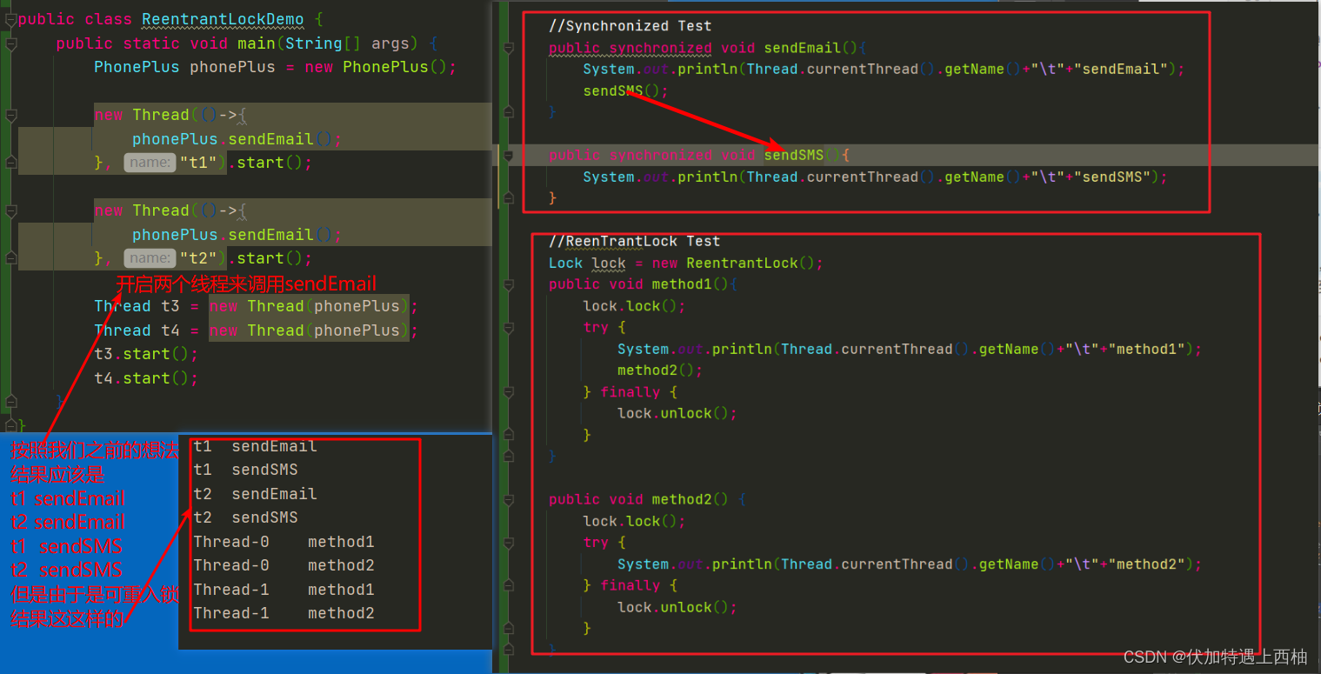Click fold end marker on the "t2" line
The image size is (1321, 674).
click(x=10, y=258)
